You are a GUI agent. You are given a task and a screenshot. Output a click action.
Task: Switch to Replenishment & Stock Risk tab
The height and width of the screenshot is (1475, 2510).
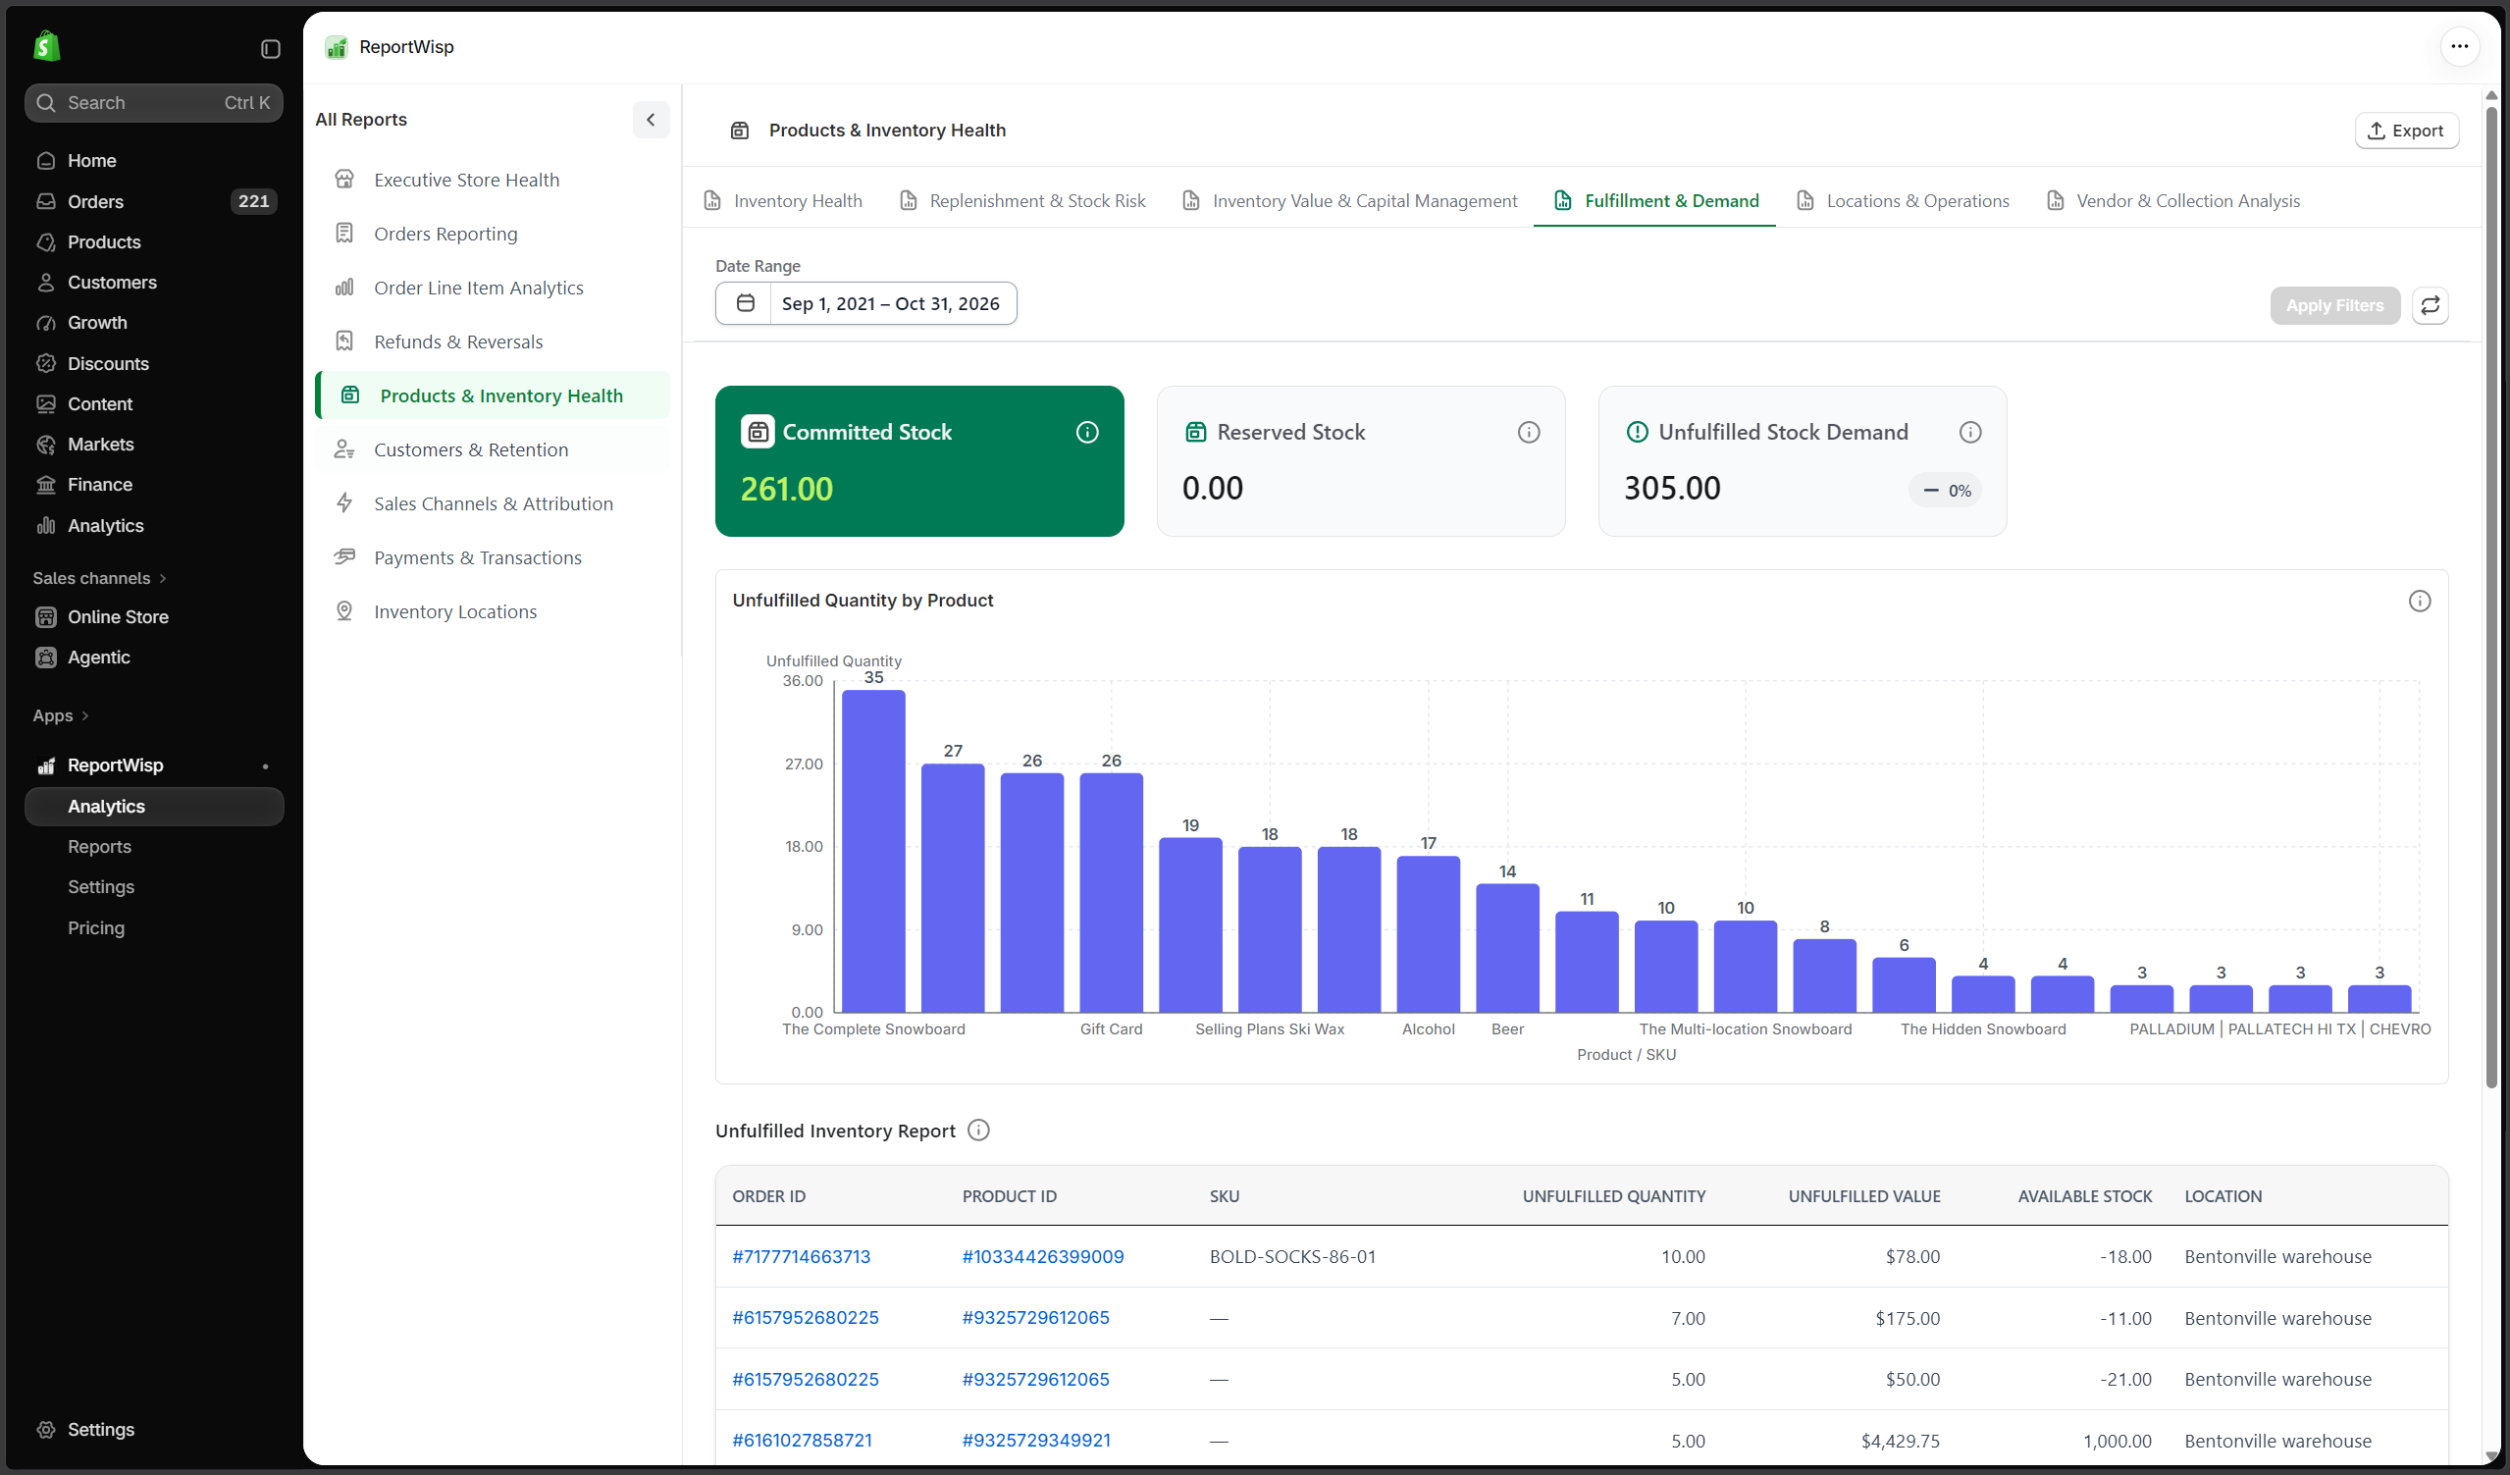pyautogui.click(x=1021, y=200)
